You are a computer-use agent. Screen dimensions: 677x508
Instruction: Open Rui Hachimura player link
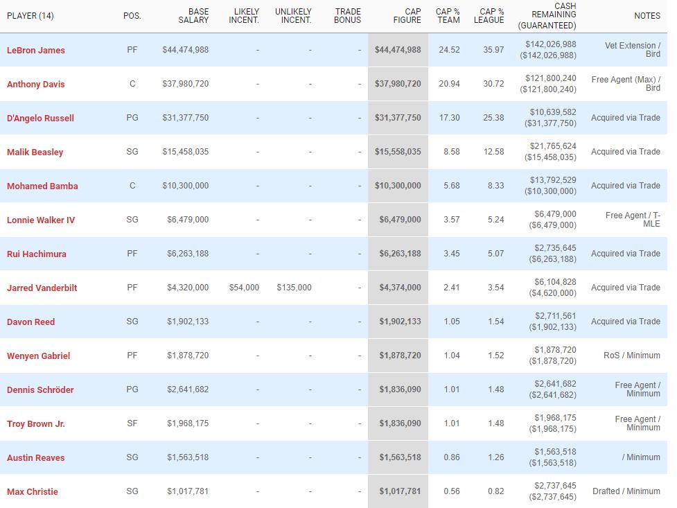pyautogui.click(x=37, y=254)
